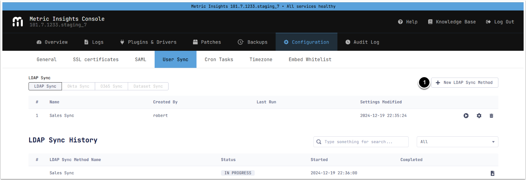Click the 2024-12-19 22:36:00 started timestamp
This screenshot has width=526, height=180.
pyautogui.click(x=334, y=173)
